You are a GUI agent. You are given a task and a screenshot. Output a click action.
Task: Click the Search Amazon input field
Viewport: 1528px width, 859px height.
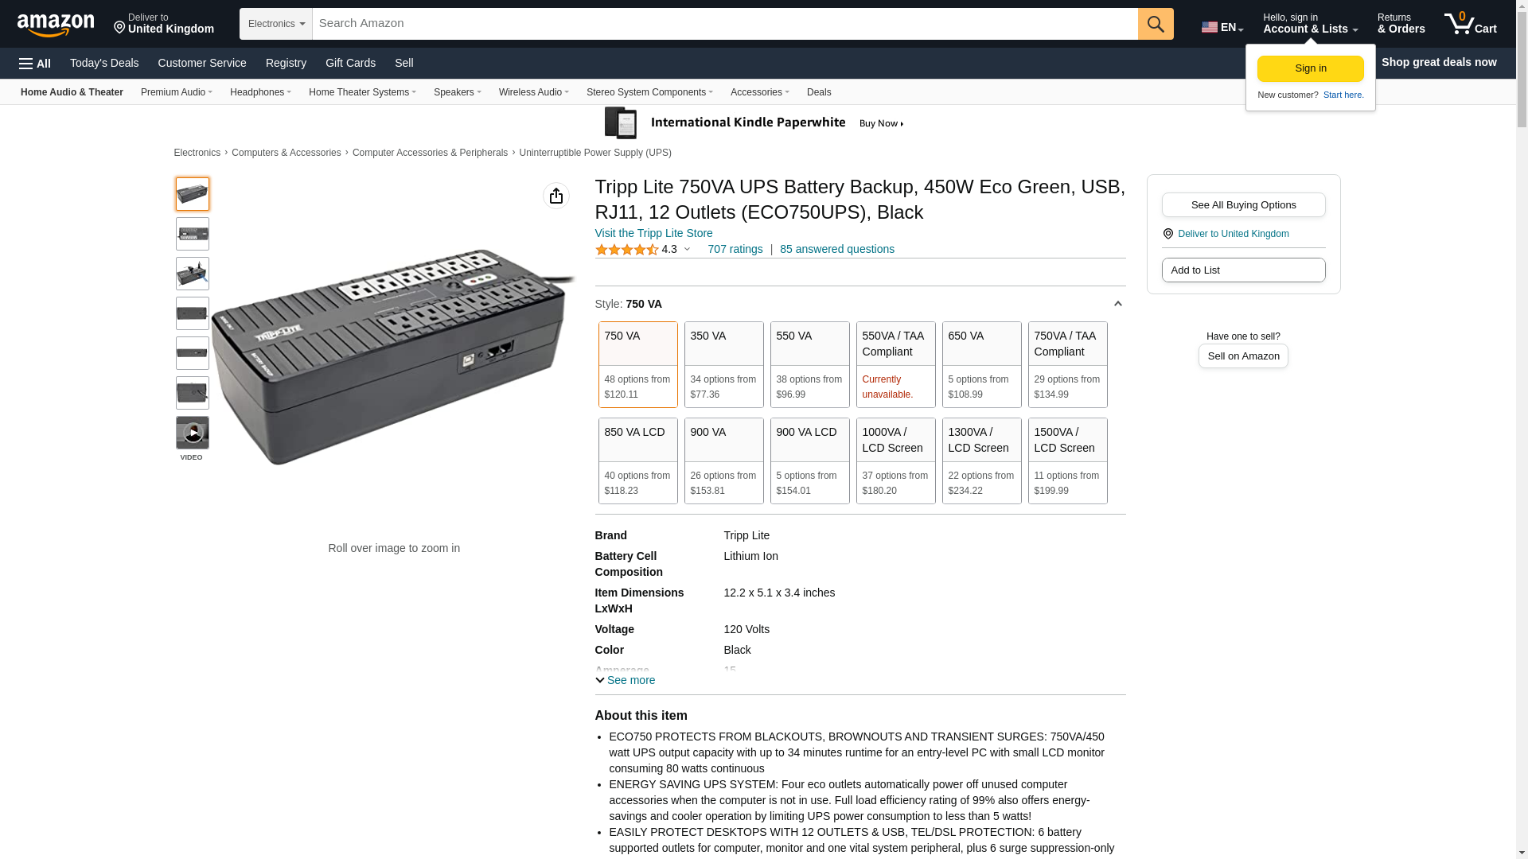coord(724,24)
